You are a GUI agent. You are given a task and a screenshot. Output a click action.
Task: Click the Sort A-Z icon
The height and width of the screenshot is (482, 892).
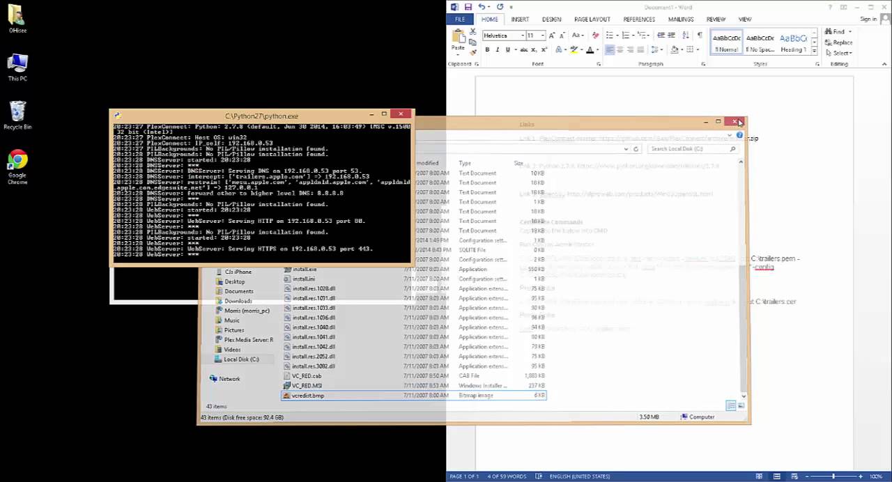pos(685,36)
